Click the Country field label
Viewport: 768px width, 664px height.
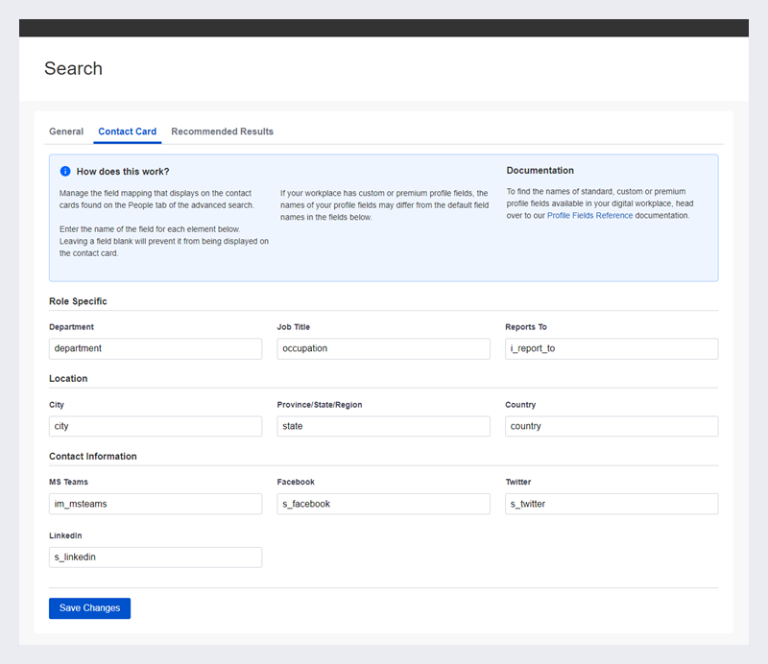[520, 405]
